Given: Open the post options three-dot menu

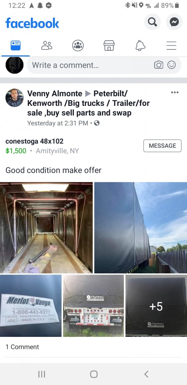Looking at the screenshot, I should 175,93.
